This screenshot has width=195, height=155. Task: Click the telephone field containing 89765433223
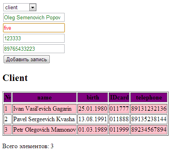click(x=34, y=49)
